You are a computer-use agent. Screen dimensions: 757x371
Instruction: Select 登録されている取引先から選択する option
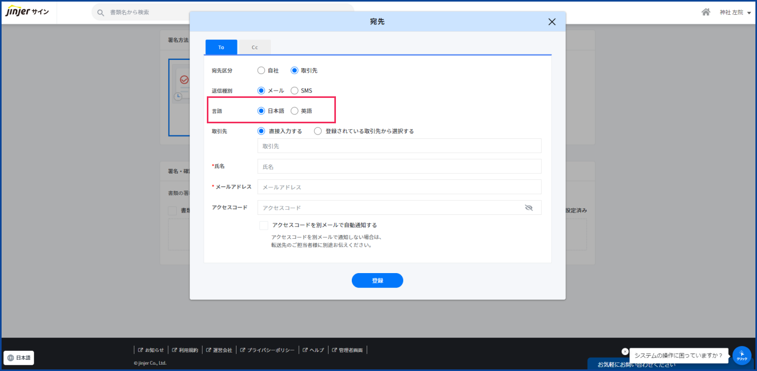pyautogui.click(x=318, y=131)
